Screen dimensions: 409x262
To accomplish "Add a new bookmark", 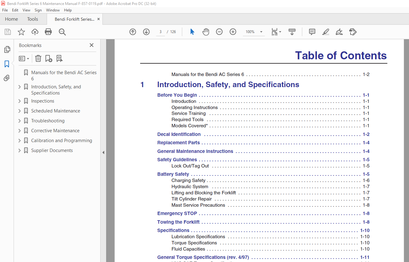I will tap(49, 58).
